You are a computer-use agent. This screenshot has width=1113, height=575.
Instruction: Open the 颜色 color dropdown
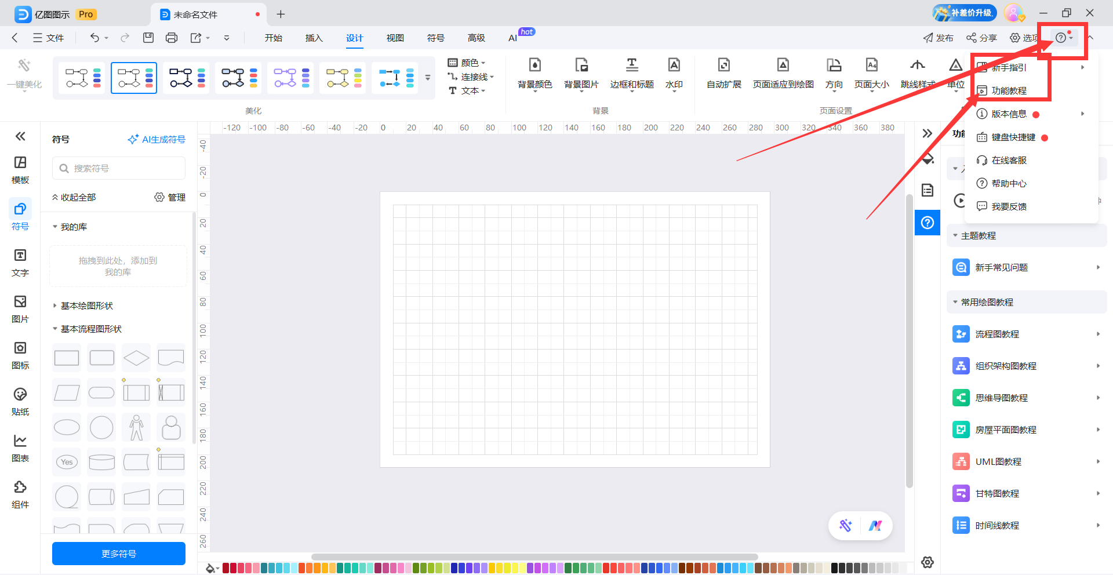coord(467,63)
